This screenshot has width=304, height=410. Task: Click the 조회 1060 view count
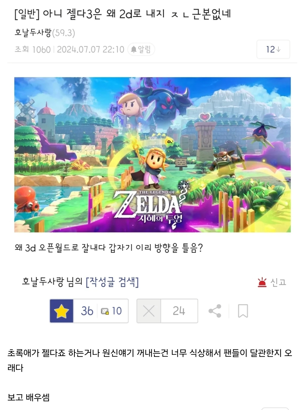coord(33,49)
